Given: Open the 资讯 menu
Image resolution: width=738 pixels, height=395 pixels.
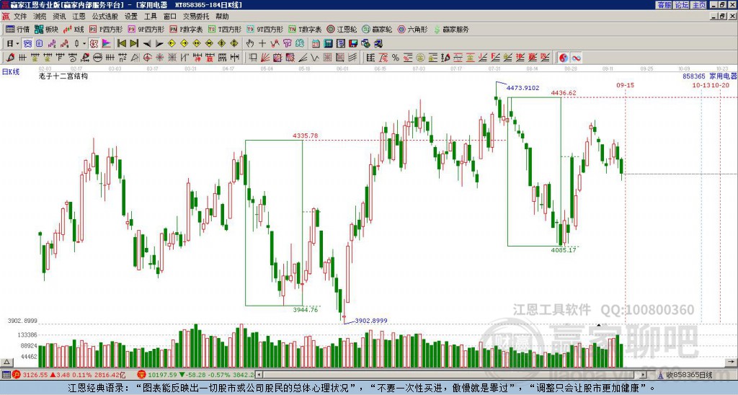Looking at the screenshot, I should click(59, 17).
